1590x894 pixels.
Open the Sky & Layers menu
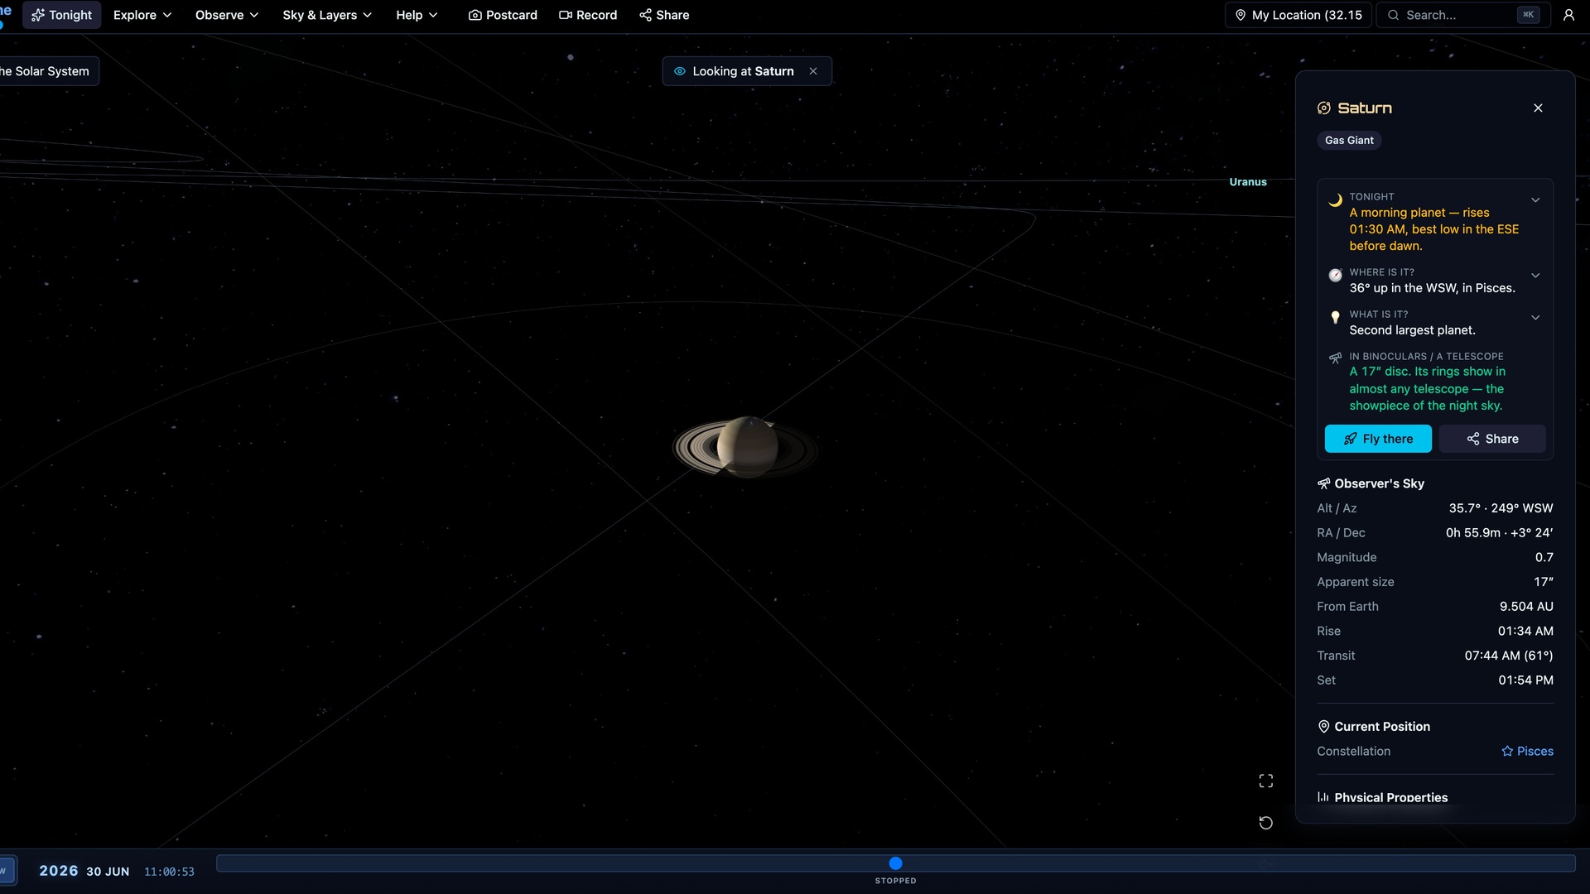point(327,15)
